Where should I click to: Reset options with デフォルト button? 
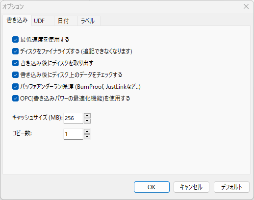point(231,187)
